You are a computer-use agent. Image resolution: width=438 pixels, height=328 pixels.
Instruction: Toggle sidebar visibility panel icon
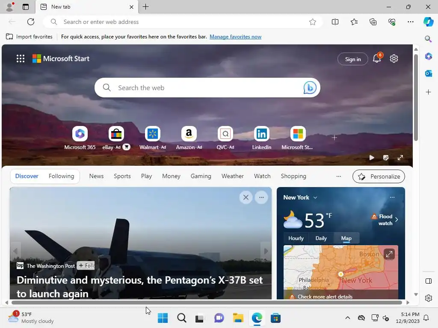(x=428, y=281)
